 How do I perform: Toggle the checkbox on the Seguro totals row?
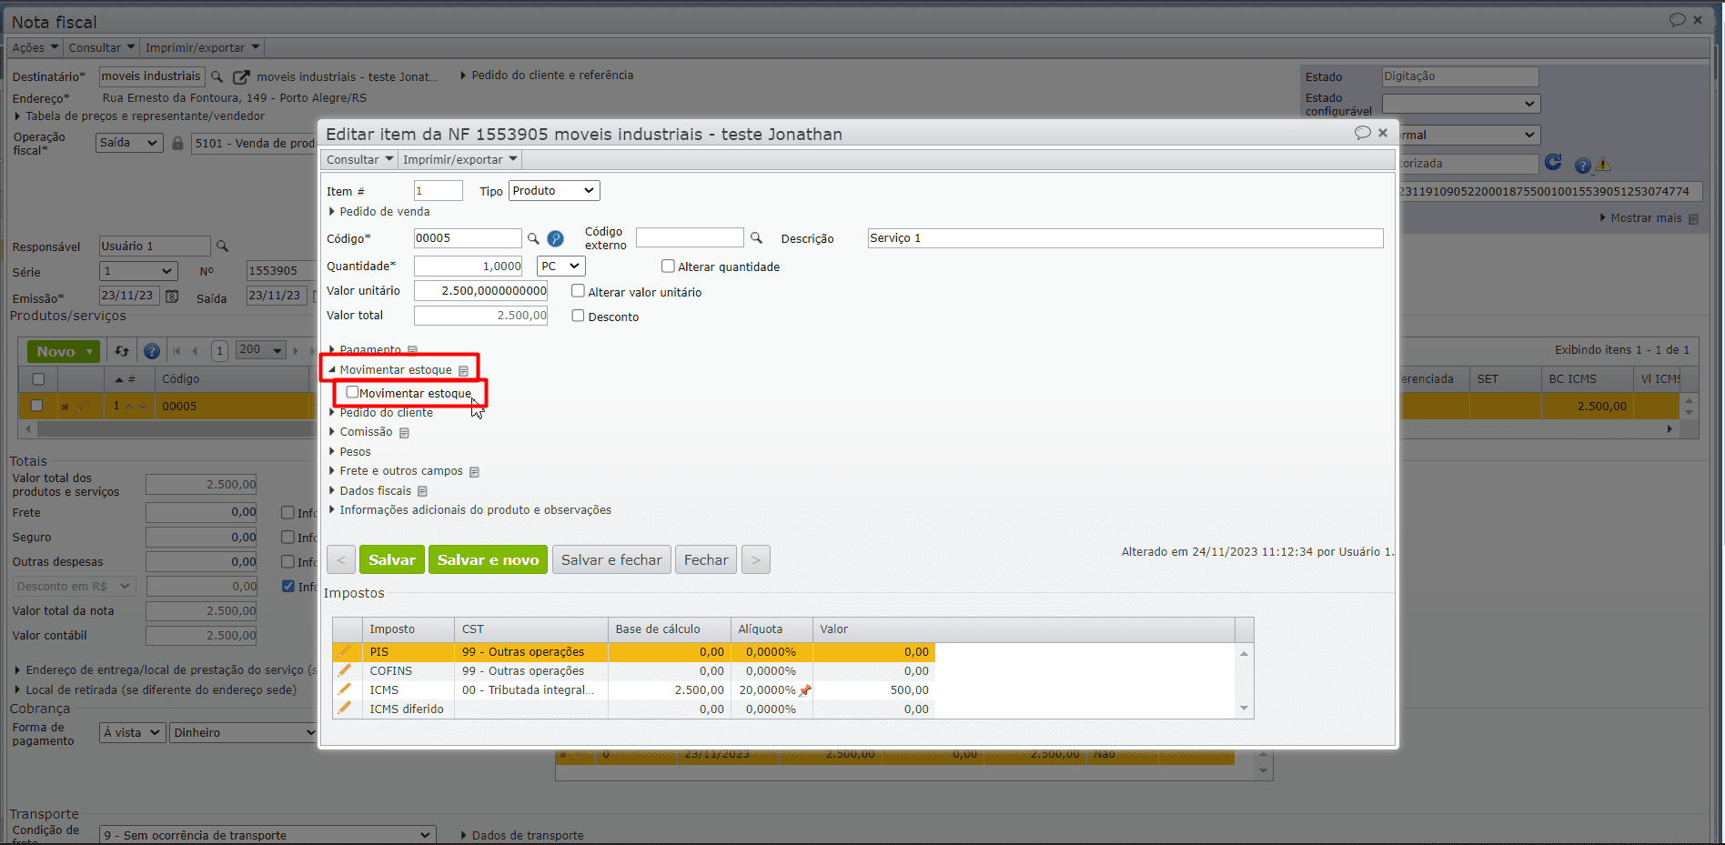287,538
